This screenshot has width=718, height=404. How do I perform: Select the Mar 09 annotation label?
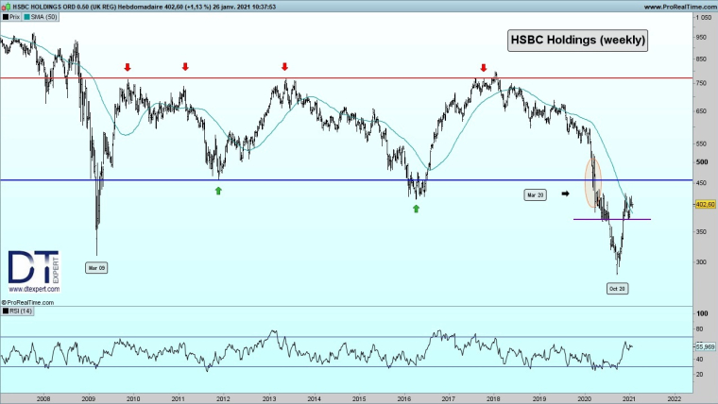coord(97,267)
